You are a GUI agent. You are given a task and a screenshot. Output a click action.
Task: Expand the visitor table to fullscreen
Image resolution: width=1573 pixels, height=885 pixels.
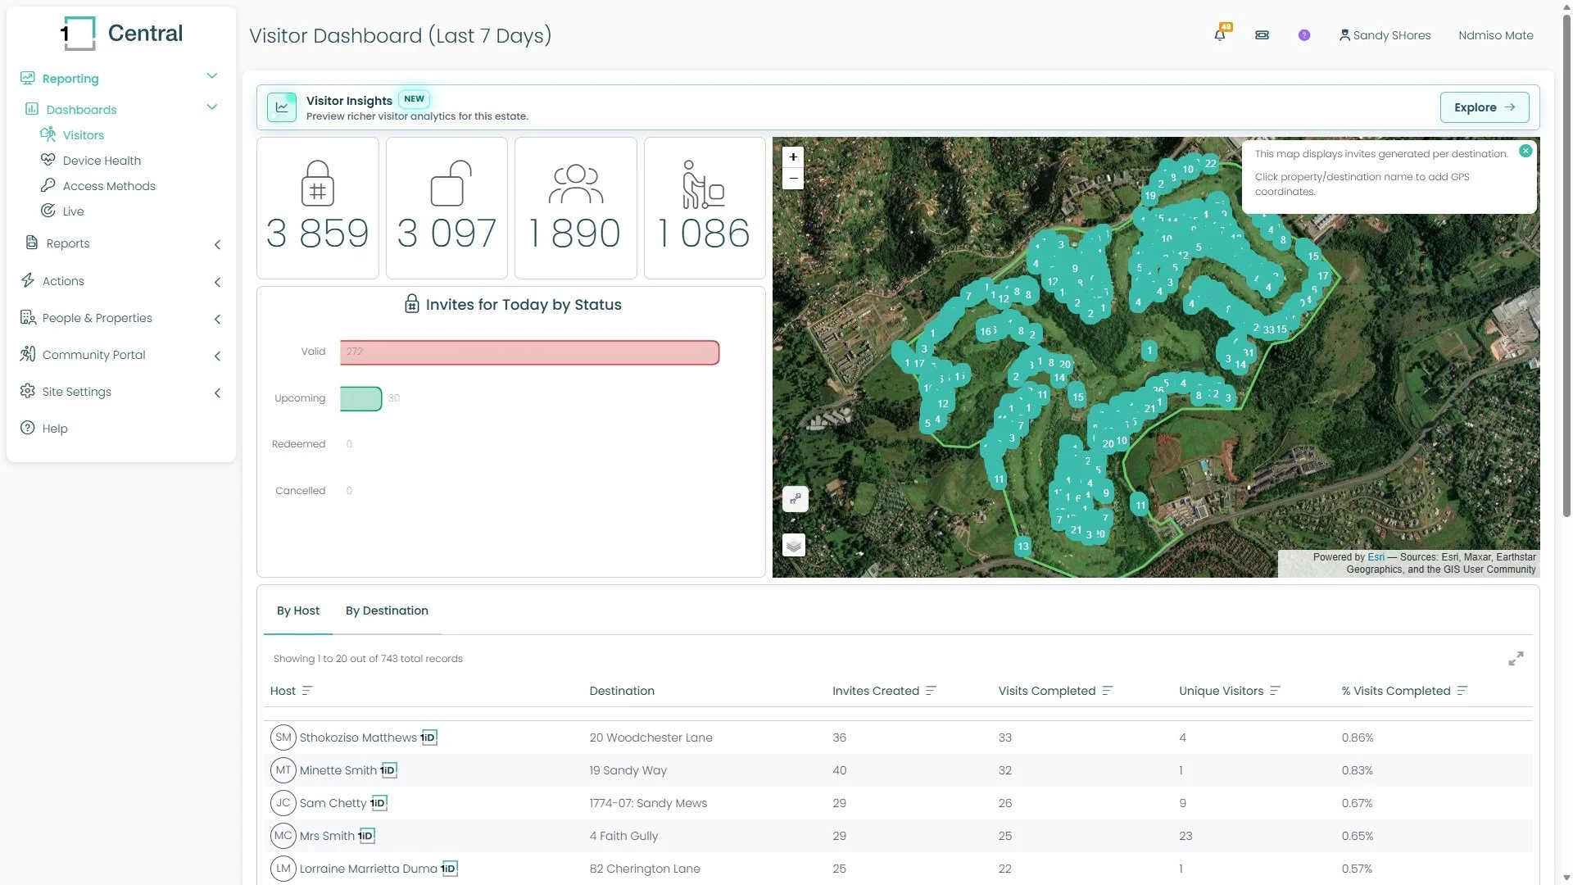pyautogui.click(x=1516, y=659)
